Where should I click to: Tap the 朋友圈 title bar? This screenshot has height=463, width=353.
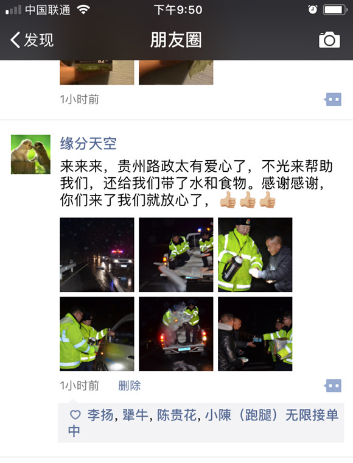pyautogui.click(x=176, y=40)
